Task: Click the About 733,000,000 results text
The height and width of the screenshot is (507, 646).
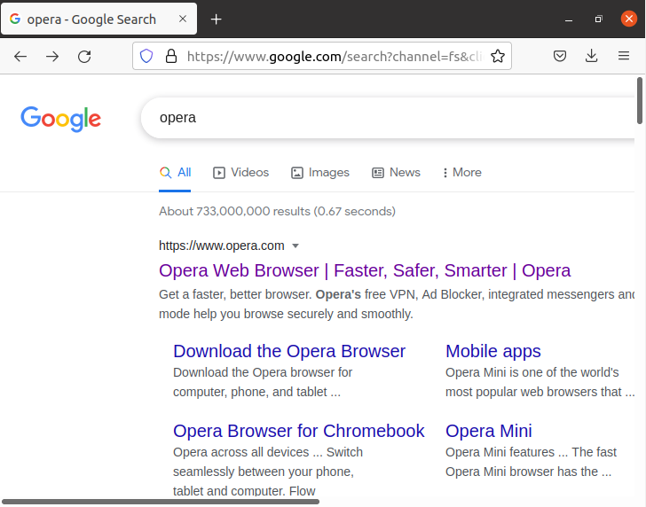Action: coord(277,212)
